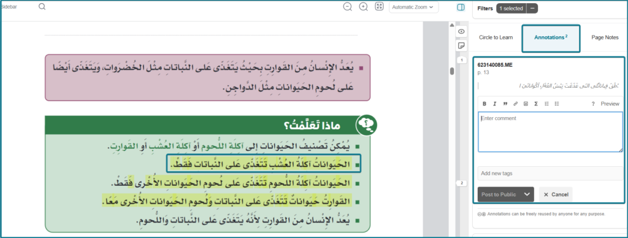
Task: Click the highlighted line ending 'النباتات فقط'
Action: pyautogui.click(x=260, y=164)
